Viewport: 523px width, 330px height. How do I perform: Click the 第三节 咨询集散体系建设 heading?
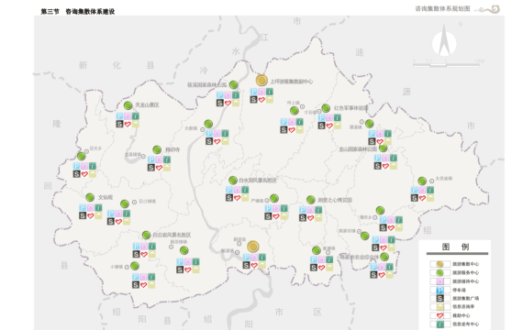point(78,12)
